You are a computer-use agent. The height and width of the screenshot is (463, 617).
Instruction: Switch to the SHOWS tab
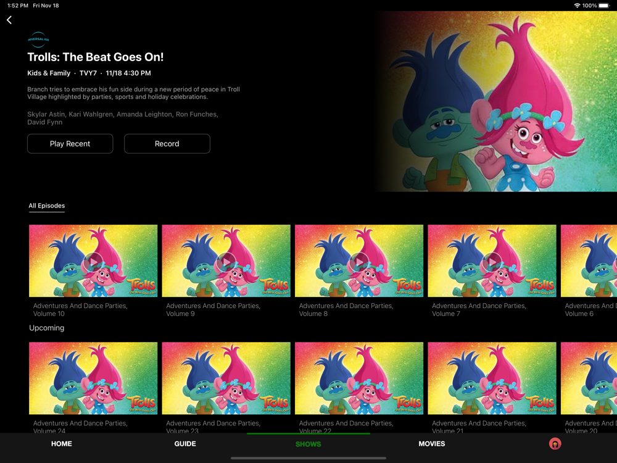pyautogui.click(x=308, y=444)
